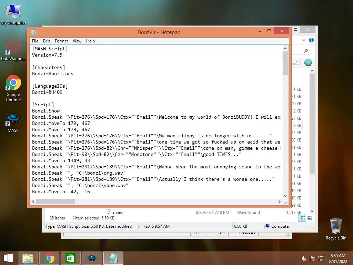This screenshot has height=265, width=353.
Task: Open My Computer desktop icon
Action: 13,14
